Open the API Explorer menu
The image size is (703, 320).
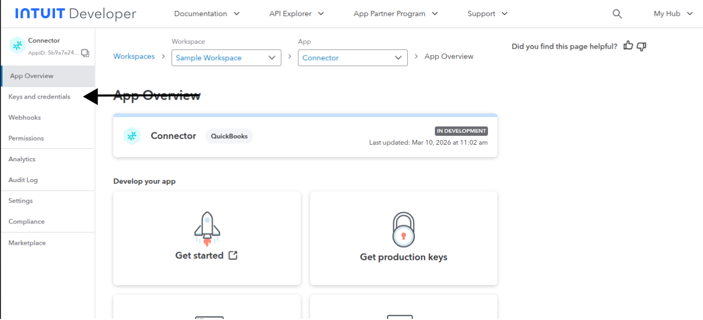tap(296, 14)
